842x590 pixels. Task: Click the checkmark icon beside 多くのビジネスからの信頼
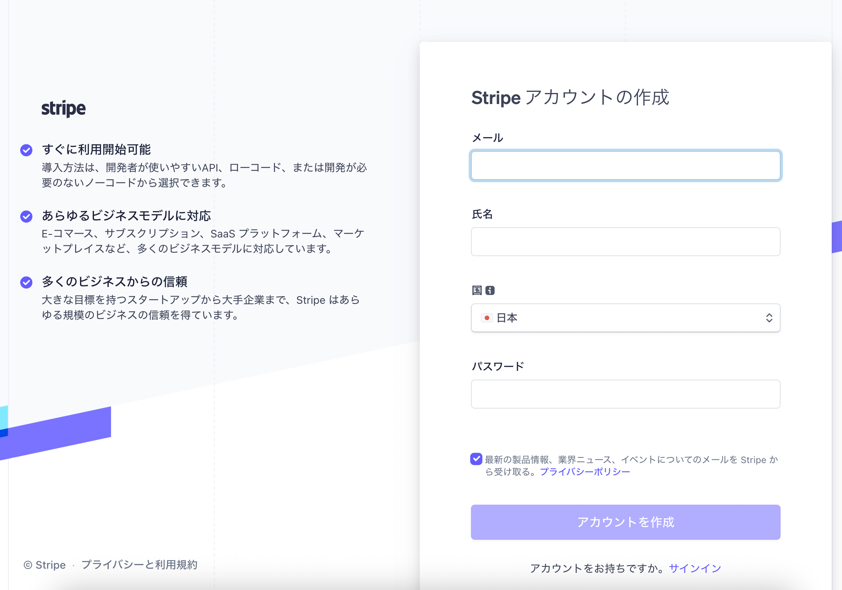(x=26, y=282)
